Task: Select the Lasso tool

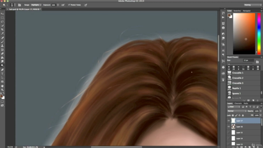Action: pos(2,22)
